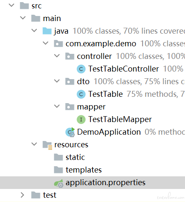
Task: Click the com.example.demo package icon
Action: point(58,44)
